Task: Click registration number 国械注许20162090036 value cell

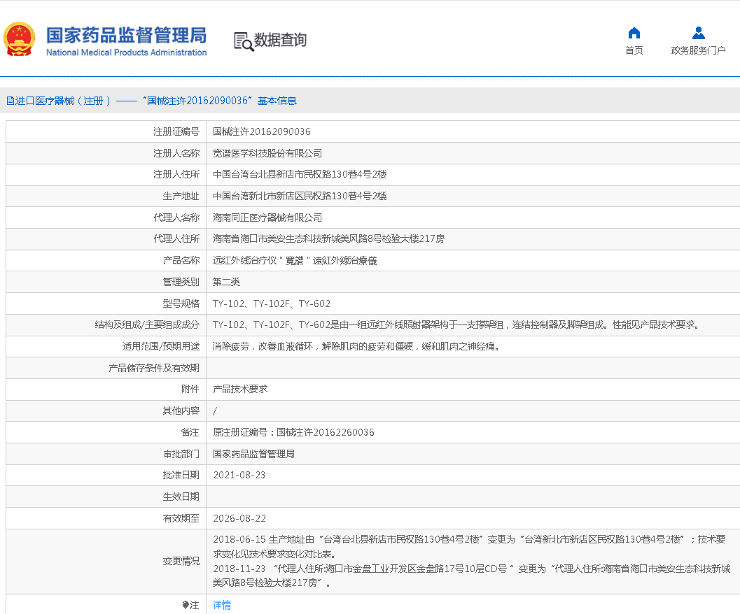Action: (262, 131)
